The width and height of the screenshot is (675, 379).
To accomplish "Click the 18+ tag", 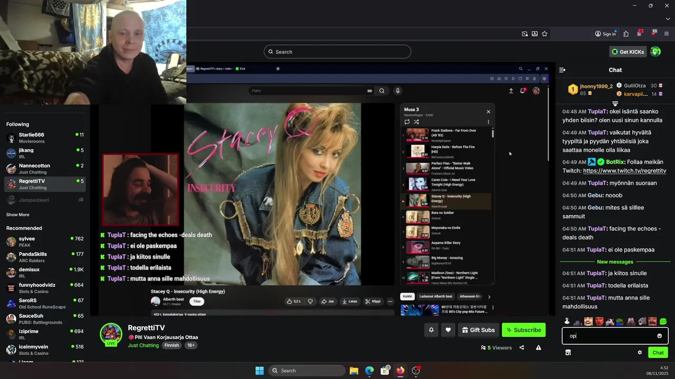I will click(x=191, y=345).
